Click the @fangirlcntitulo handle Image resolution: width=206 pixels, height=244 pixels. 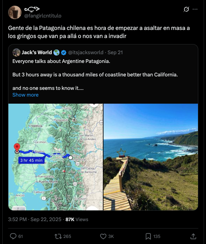point(43,16)
